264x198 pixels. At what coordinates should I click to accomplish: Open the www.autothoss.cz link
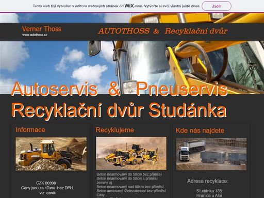pos(35,35)
